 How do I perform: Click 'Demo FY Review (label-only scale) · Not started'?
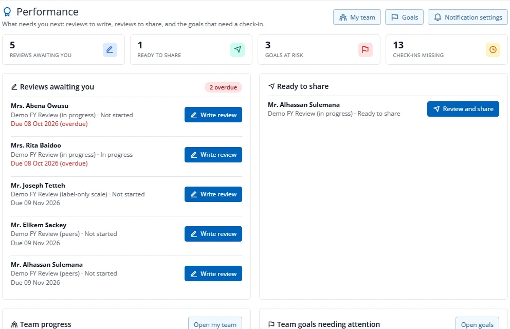click(x=78, y=194)
